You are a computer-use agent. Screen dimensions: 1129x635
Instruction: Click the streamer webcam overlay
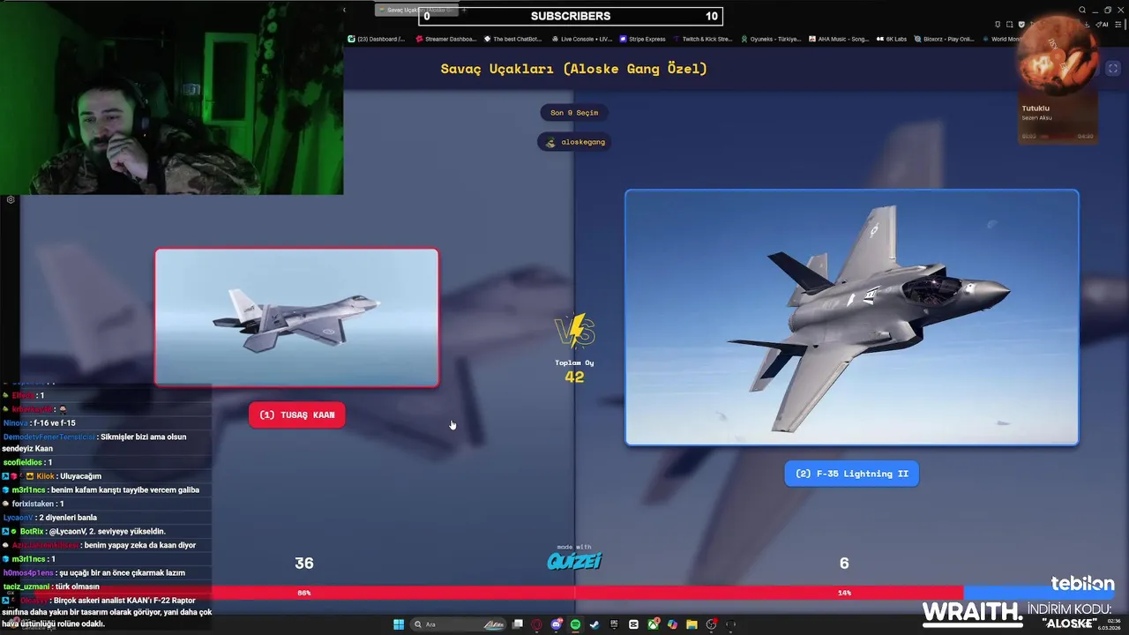click(x=172, y=97)
